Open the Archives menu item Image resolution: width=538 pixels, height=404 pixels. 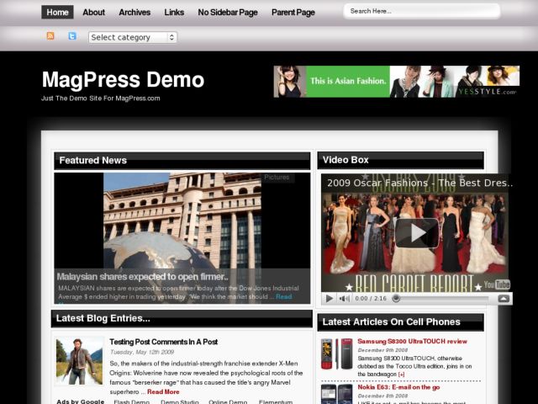pyautogui.click(x=134, y=13)
